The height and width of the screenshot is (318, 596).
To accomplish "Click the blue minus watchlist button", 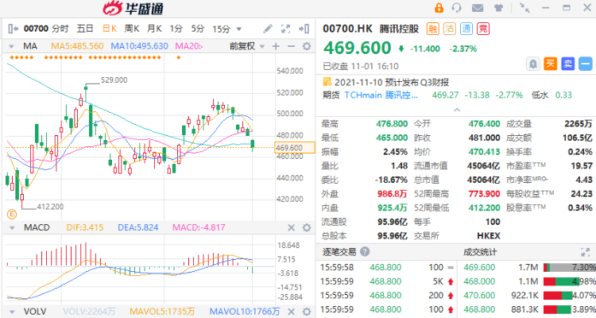I will pos(586,64).
